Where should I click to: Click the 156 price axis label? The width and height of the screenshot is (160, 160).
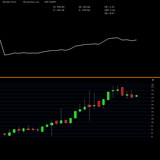click(153, 85)
